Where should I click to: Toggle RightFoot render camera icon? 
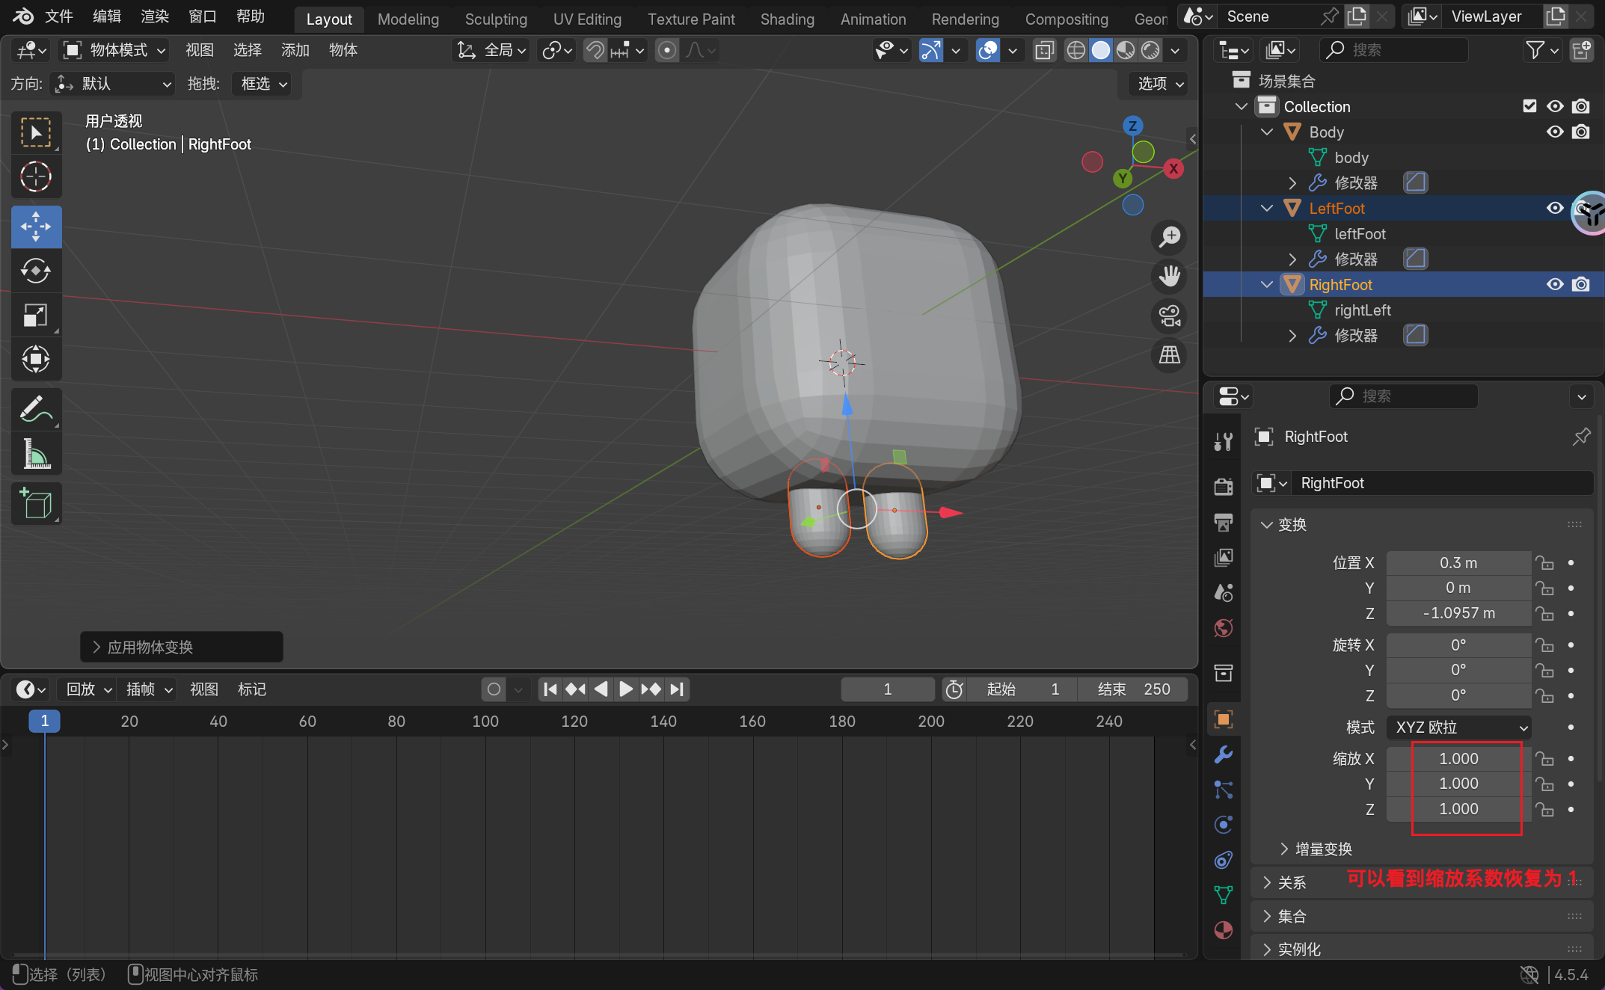(x=1580, y=285)
